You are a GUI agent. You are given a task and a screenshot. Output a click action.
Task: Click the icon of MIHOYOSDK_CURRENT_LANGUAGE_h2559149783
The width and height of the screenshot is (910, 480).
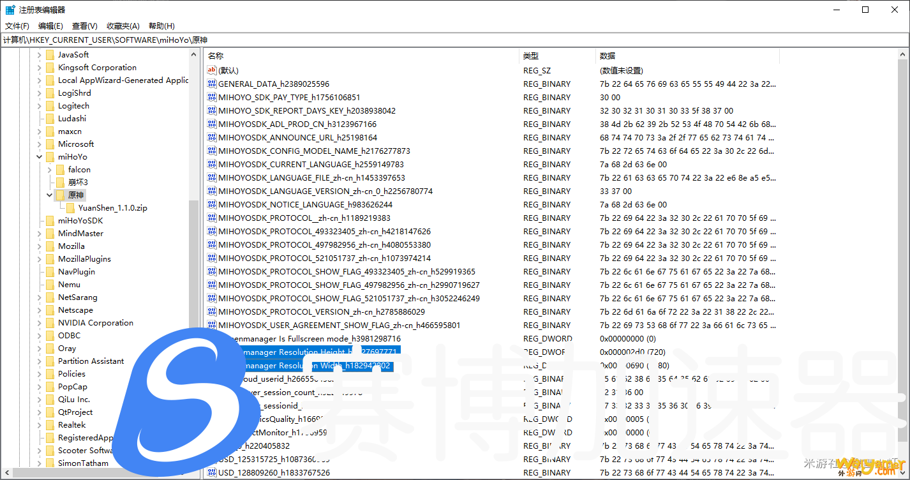pos(212,165)
